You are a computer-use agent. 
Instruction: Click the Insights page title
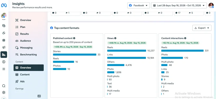pos(18,4)
